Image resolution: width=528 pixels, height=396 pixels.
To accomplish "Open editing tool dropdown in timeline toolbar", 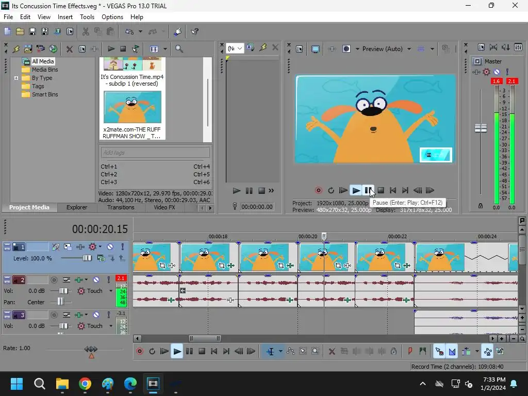I will 280,352.
